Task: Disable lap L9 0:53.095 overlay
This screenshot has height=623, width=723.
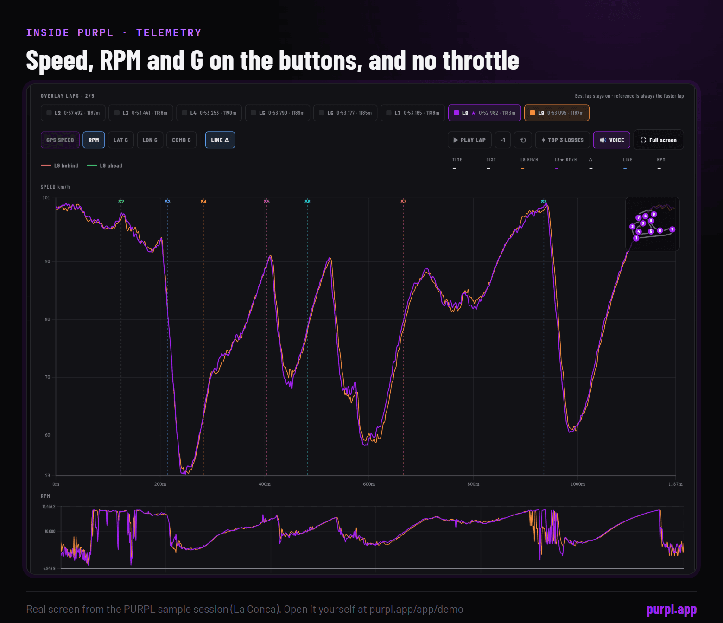Action: 557,113
